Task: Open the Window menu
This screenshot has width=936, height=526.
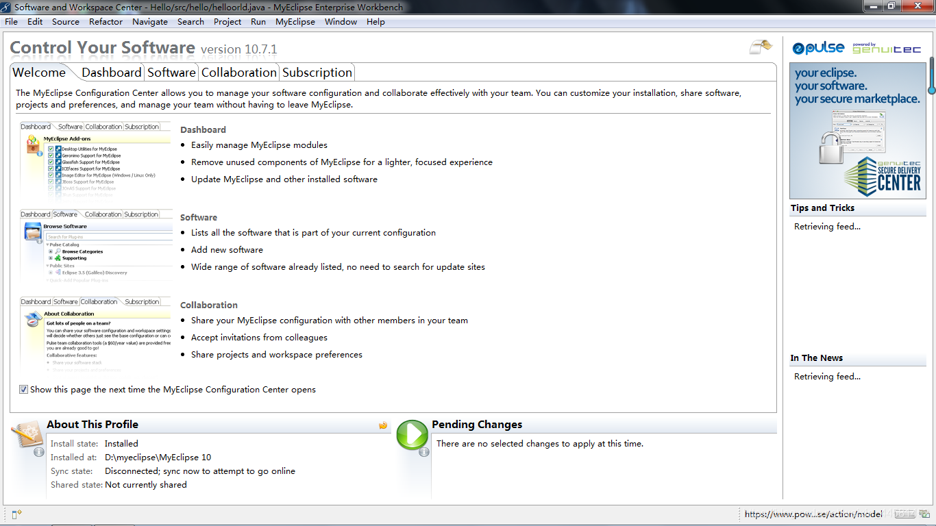Action: click(x=341, y=21)
